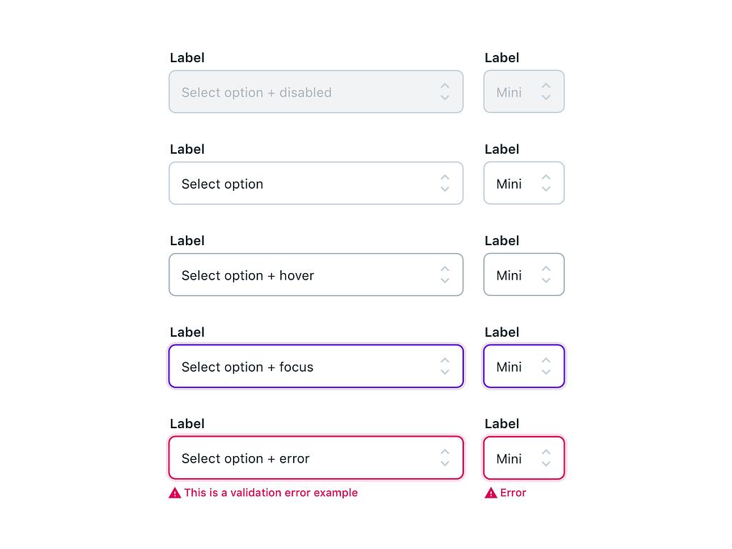Click the arrows inside the focused select
The image size is (732, 549).
(x=444, y=366)
